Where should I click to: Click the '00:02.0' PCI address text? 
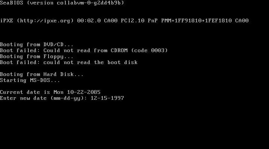click(89, 21)
